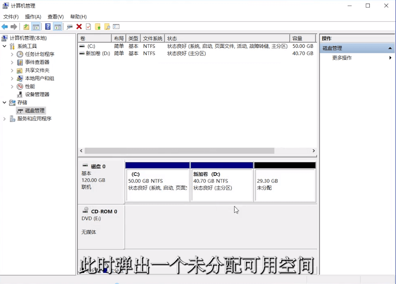Sort by the 卷 column header
Screen dimensions: 396x284
click(x=95, y=38)
